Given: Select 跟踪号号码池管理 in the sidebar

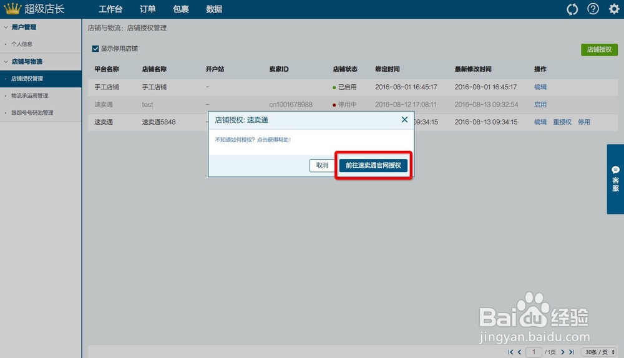Looking at the screenshot, I should coord(32,112).
